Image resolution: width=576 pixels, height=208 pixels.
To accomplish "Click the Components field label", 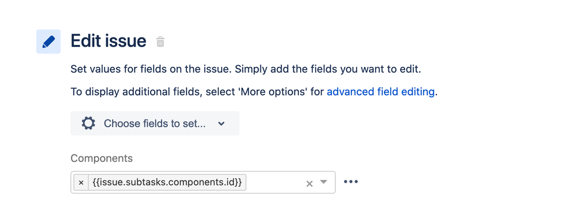I will click(x=102, y=158).
